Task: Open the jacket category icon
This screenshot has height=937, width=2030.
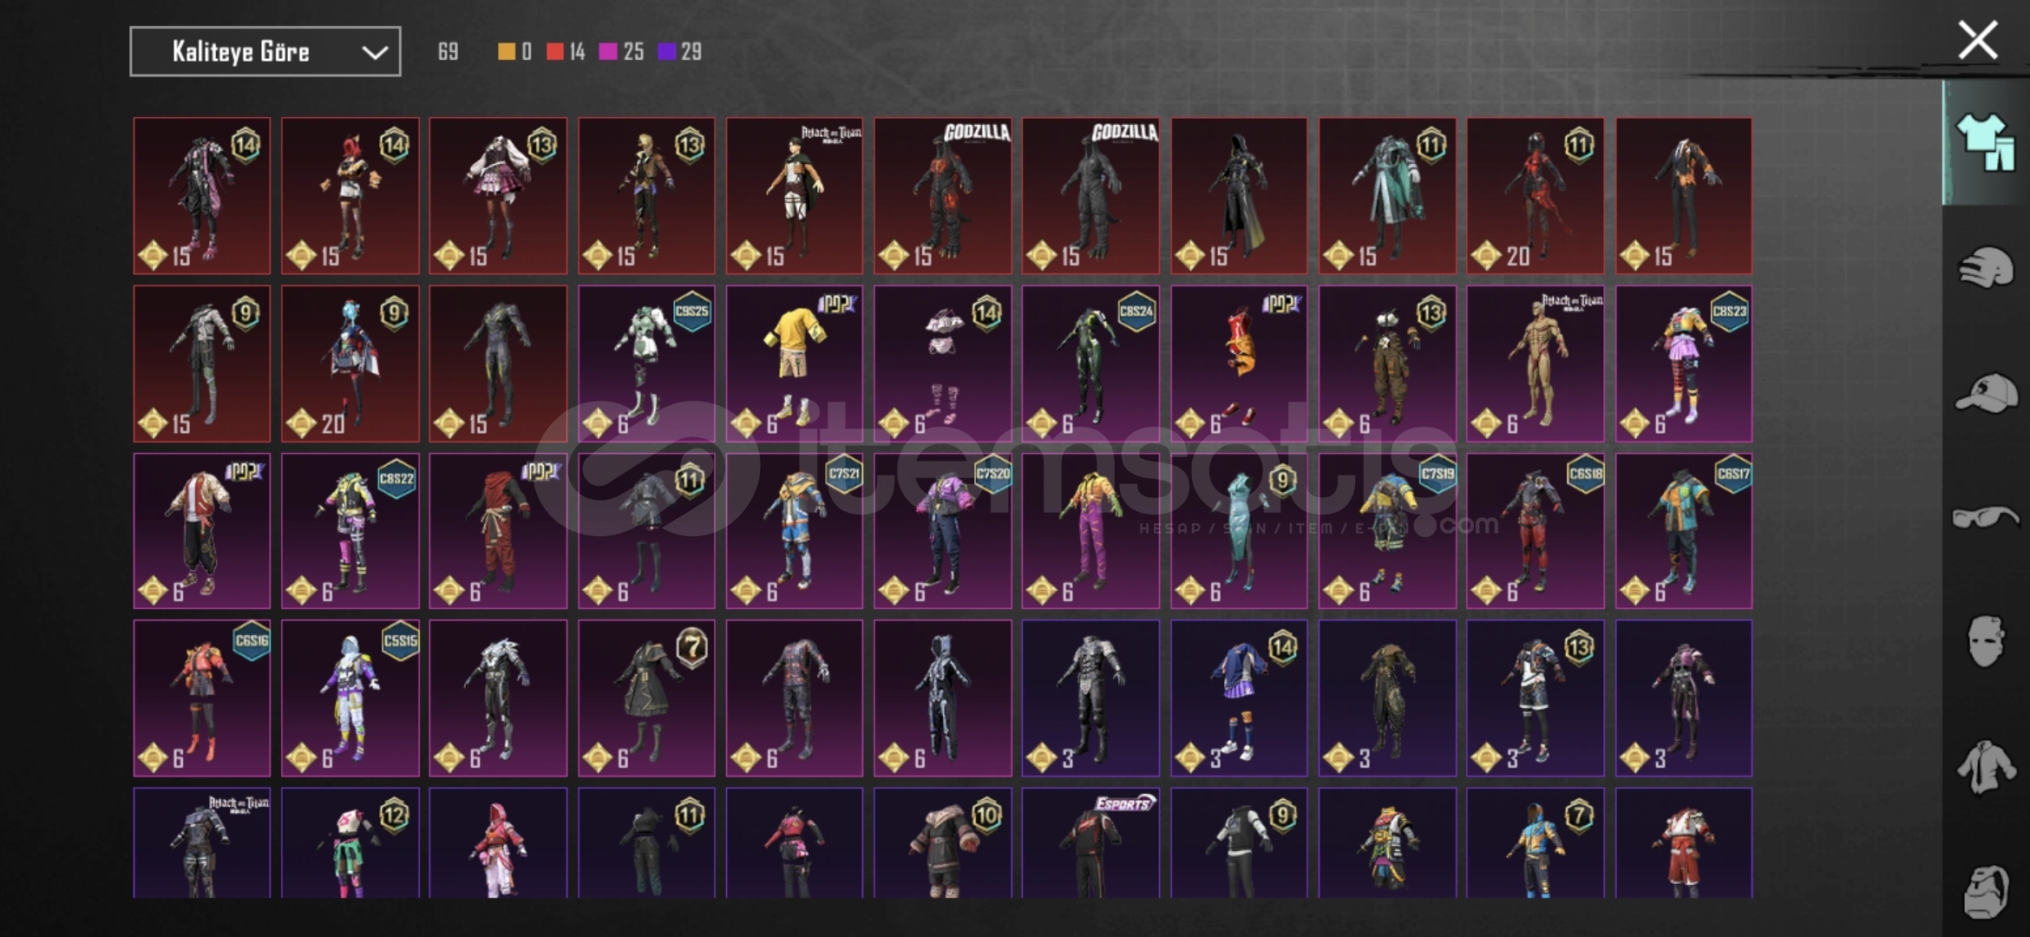Action: coord(1986,767)
